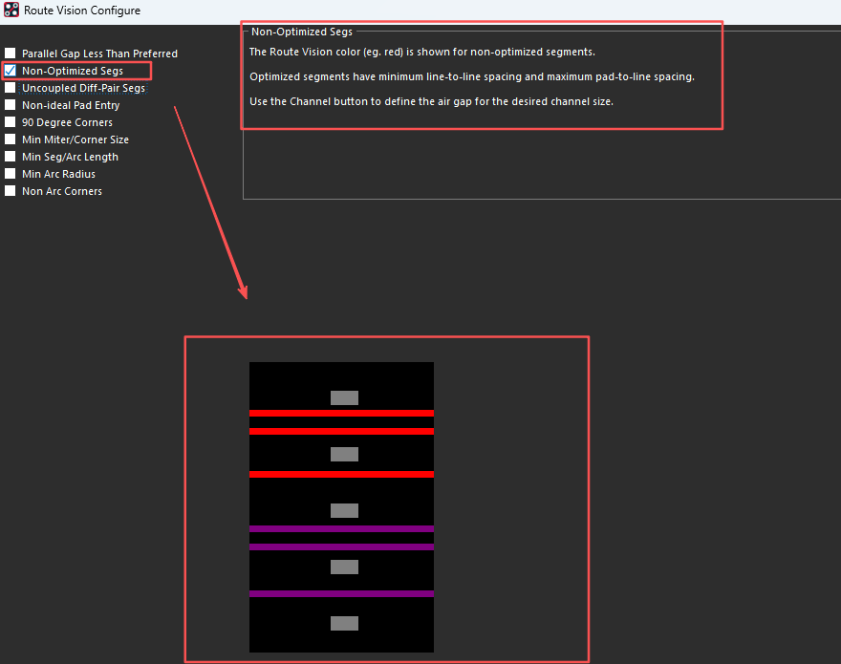Viewport: 841px width, 664px height.
Task: Click the Route Vision color description sentence
Action: pos(421,52)
